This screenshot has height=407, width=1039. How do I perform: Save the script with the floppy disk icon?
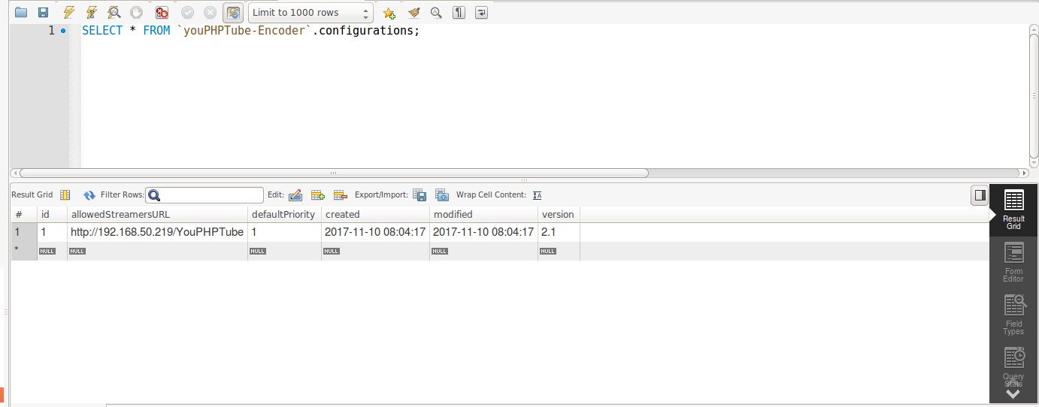[x=44, y=12]
